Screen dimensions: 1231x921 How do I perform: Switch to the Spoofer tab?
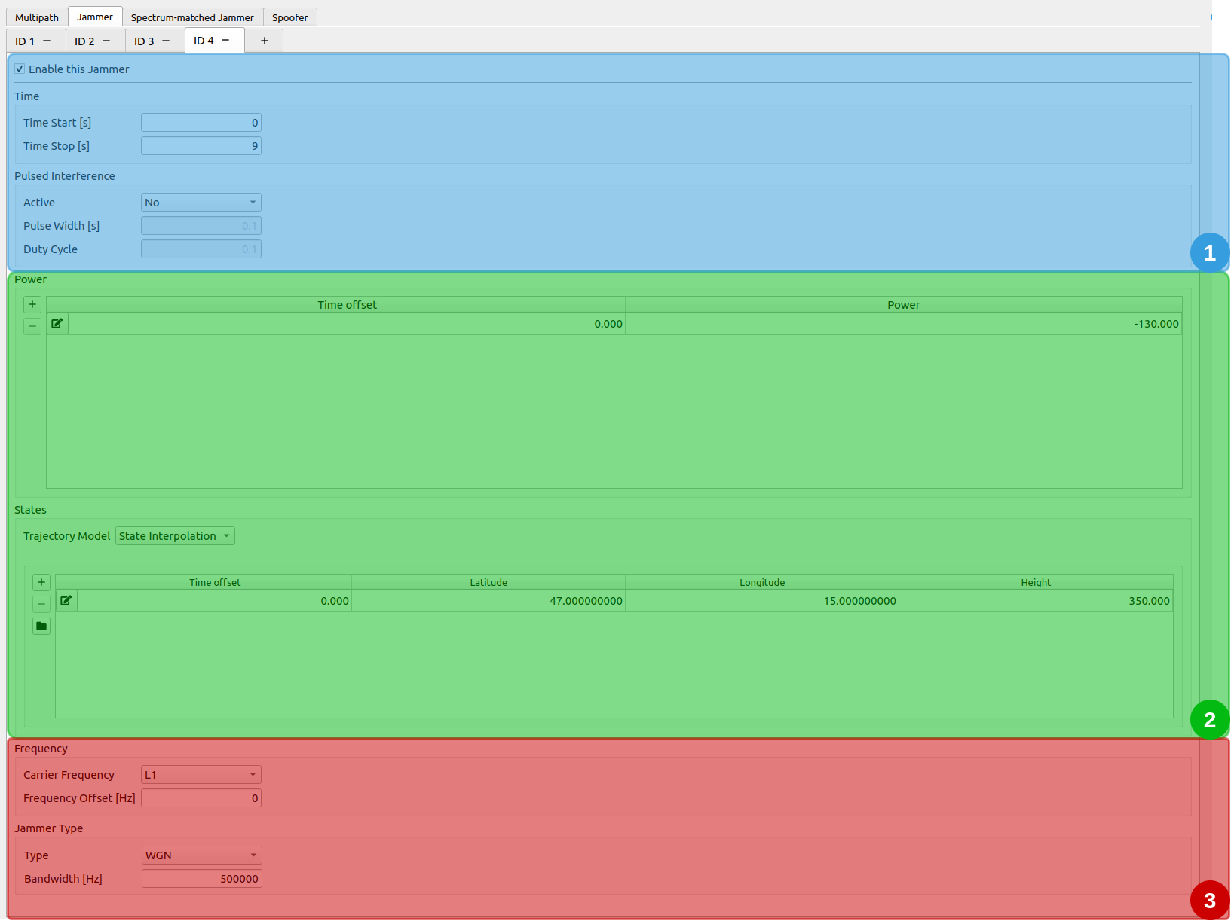pos(290,17)
